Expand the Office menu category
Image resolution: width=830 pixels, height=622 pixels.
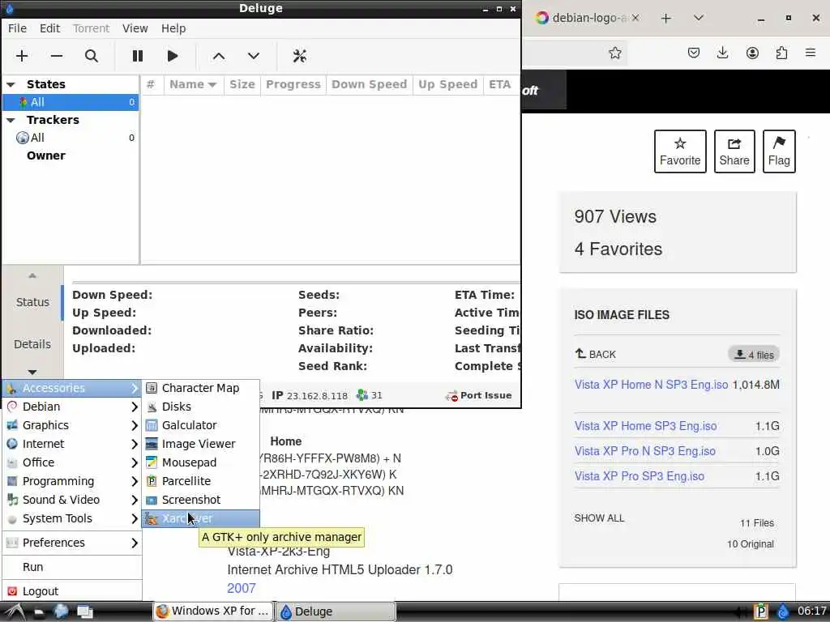coord(72,462)
